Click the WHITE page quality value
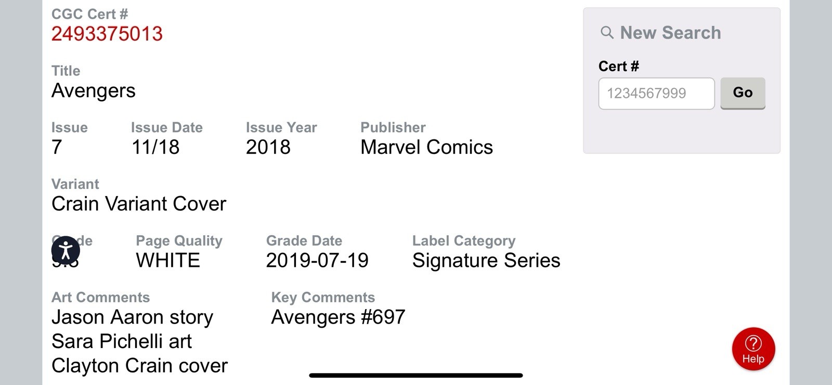This screenshot has height=385, width=832. click(168, 260)
